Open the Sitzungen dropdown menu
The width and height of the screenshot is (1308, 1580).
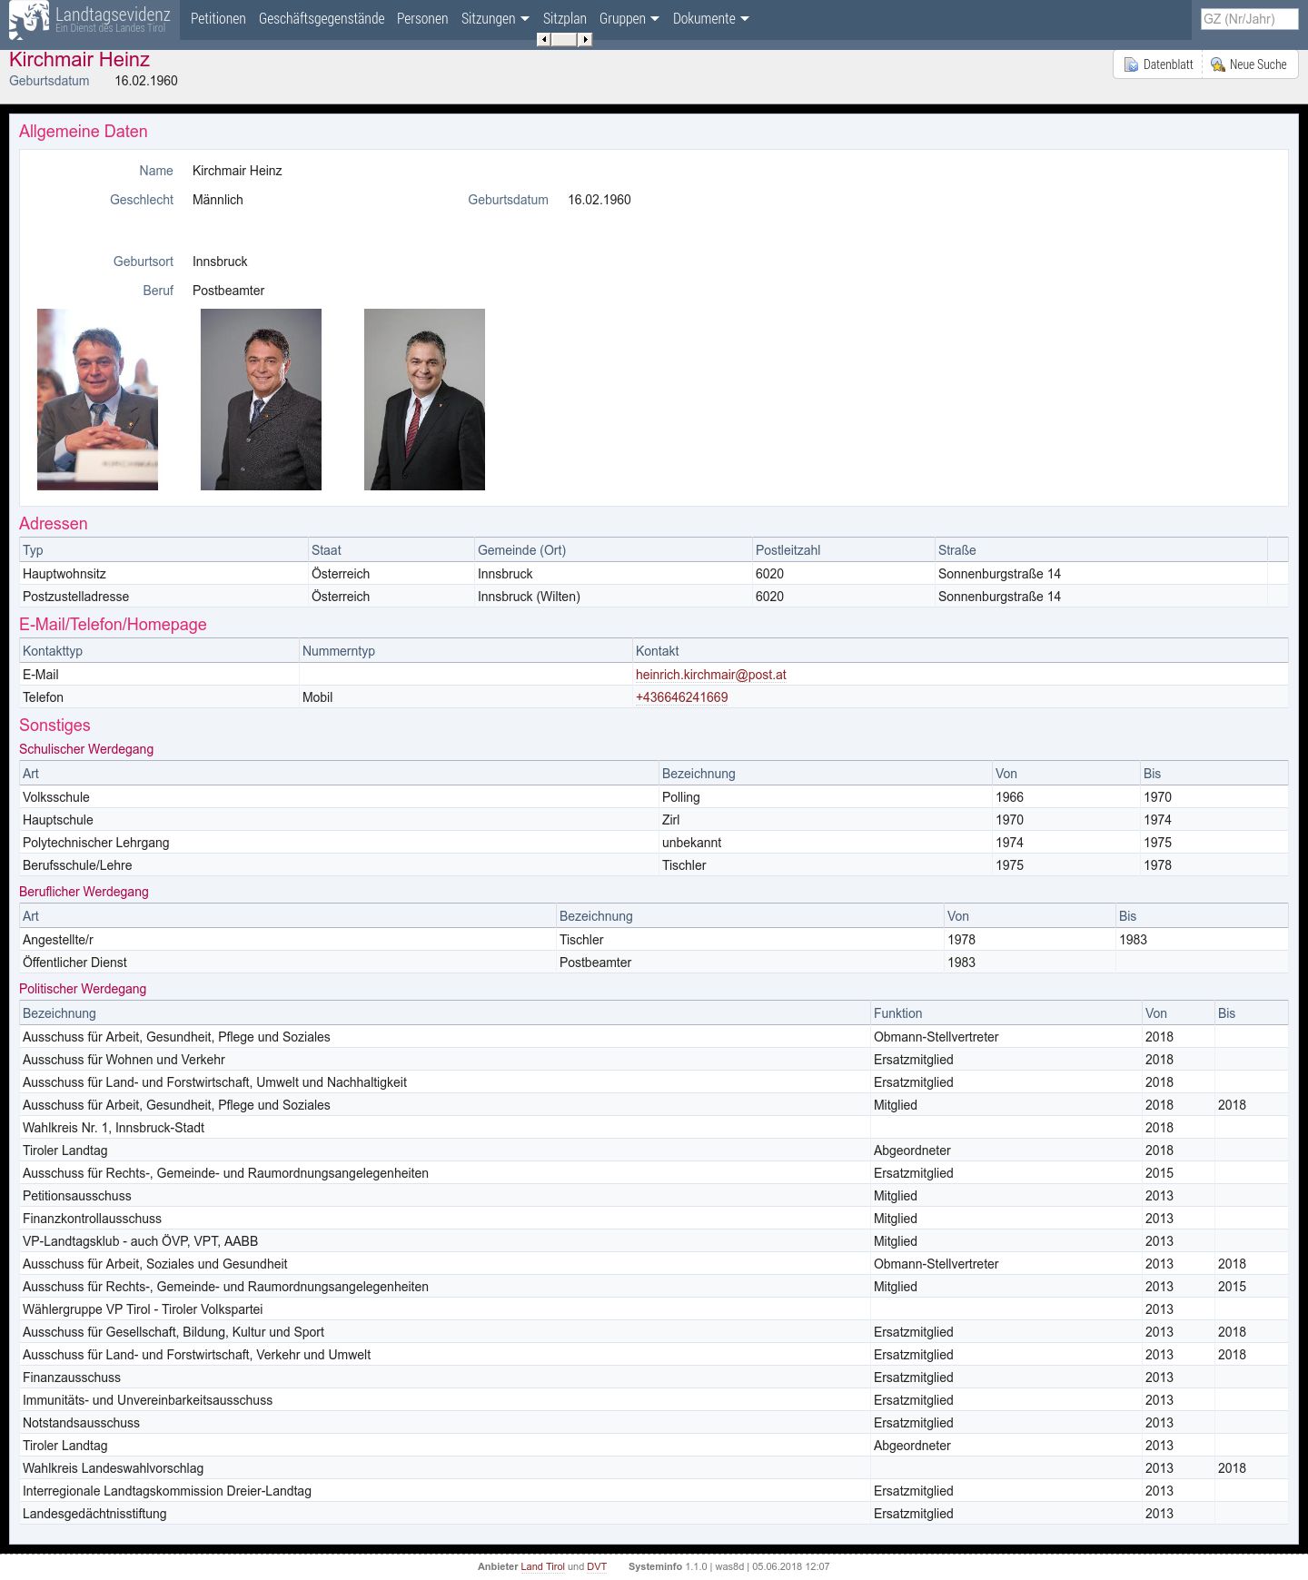[495, 18]
